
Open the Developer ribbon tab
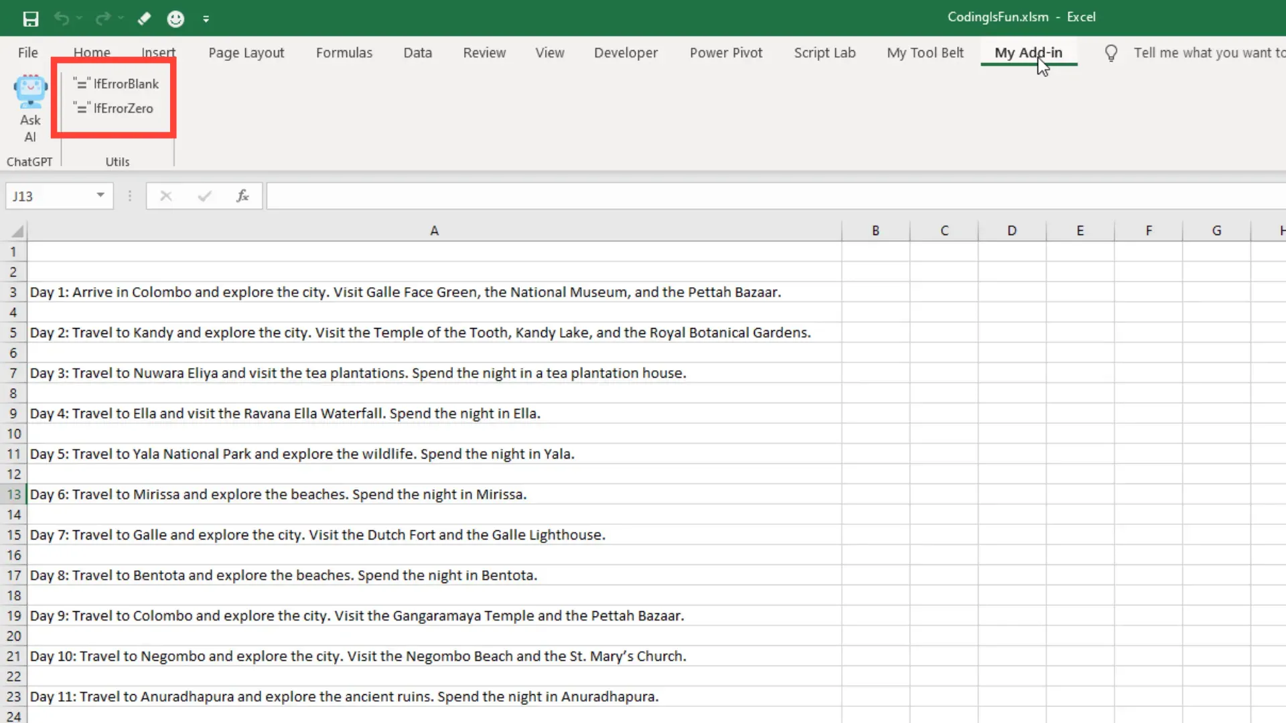click(x=626, y=53)
